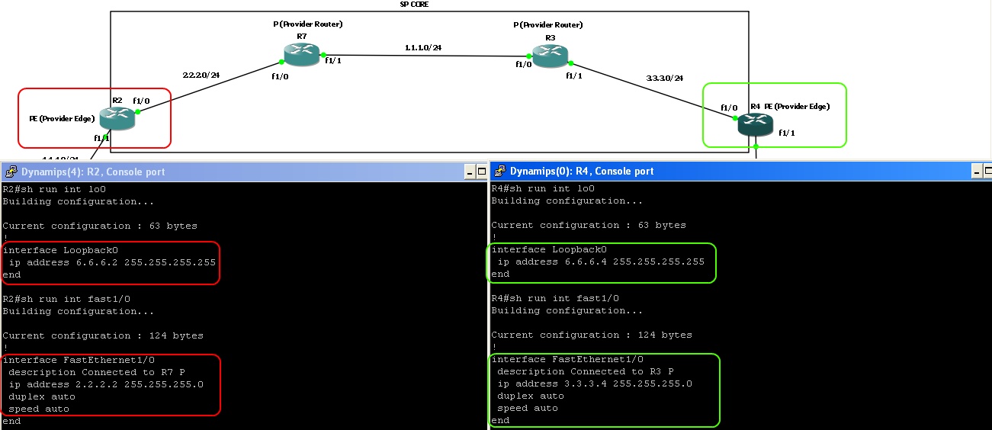Click 'interface FastEthernet1/0' in R4 console
The image size is (992, 430).
[x=568, y=359]
